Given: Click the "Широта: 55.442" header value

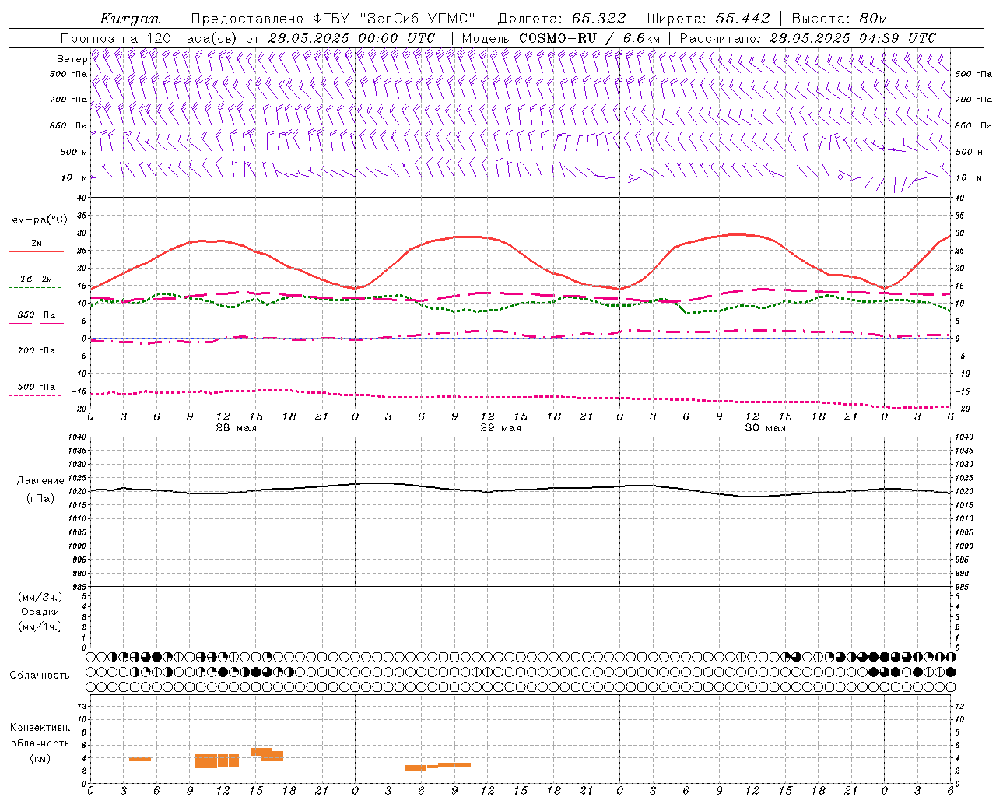Looking at the screenshot, I should 709,19.
